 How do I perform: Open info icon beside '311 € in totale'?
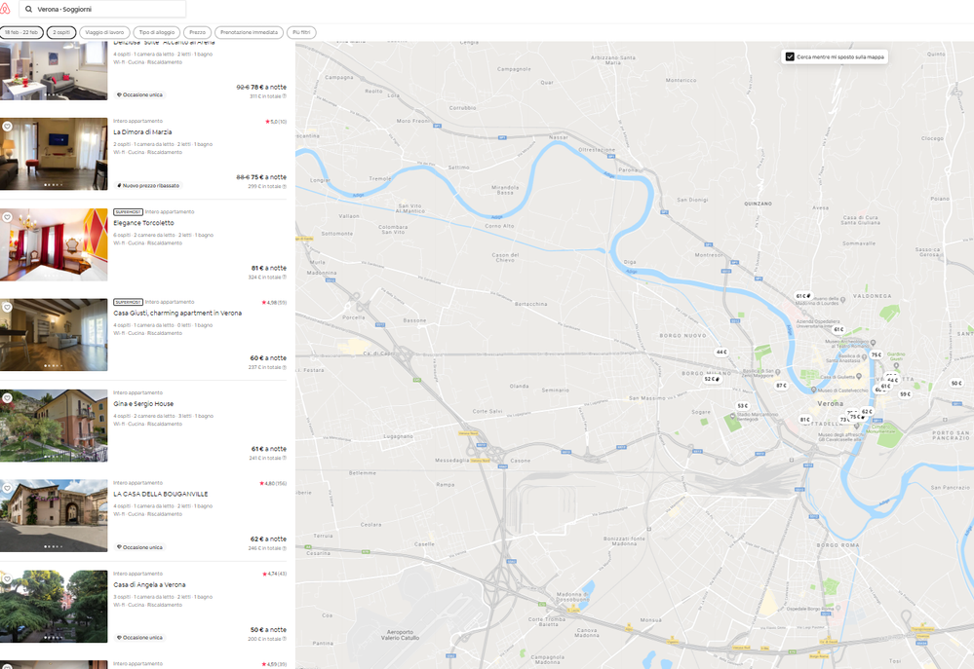(x=285, y=96)
